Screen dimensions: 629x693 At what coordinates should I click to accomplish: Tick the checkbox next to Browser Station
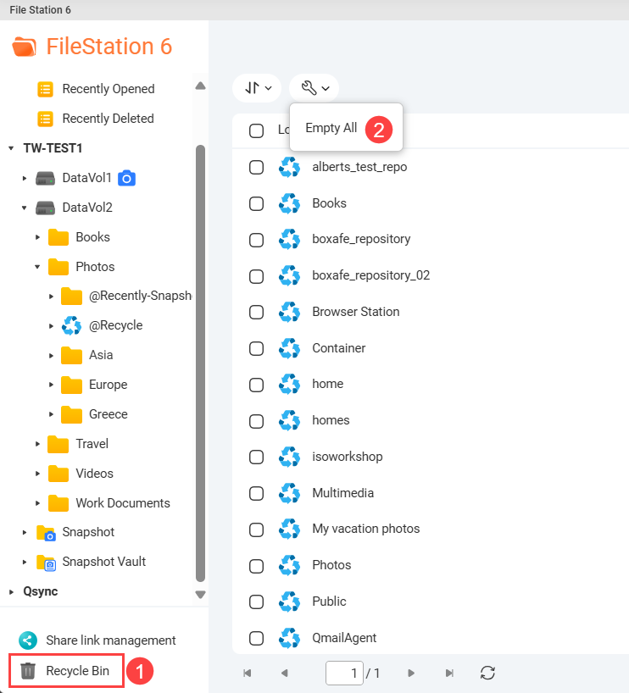257,312
